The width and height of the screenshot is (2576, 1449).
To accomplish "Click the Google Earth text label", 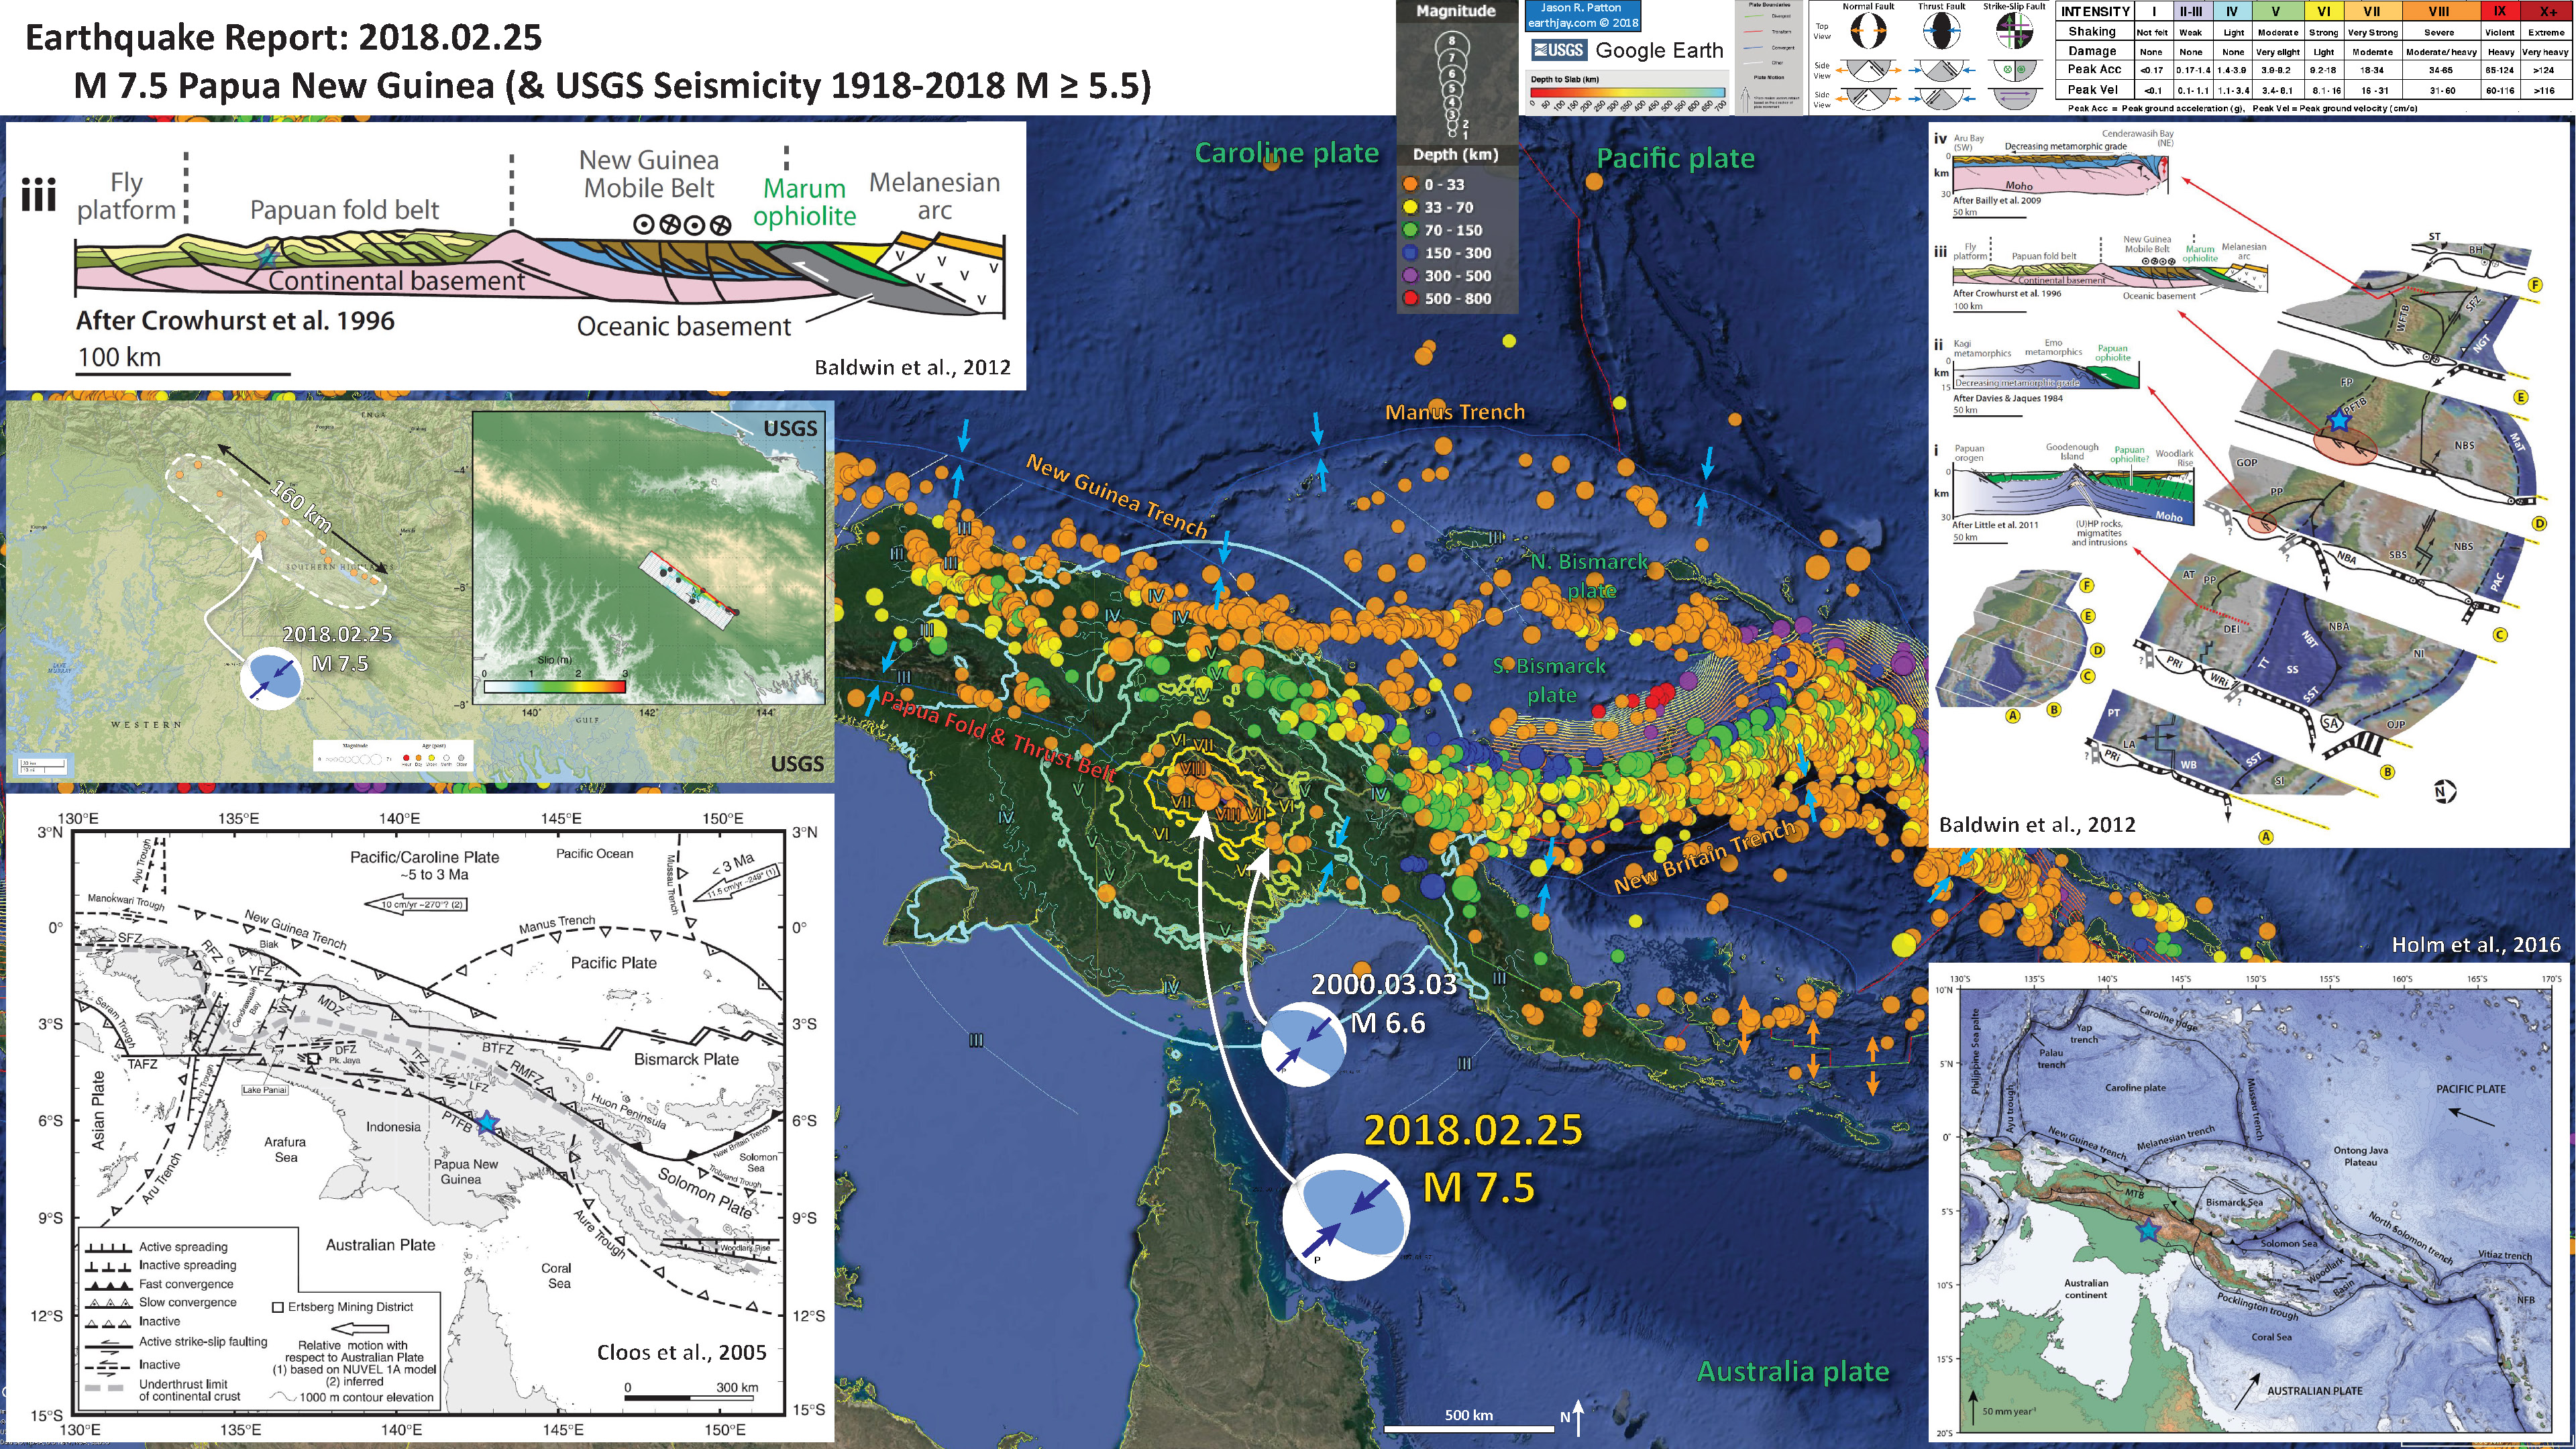I will point(1659,50).
